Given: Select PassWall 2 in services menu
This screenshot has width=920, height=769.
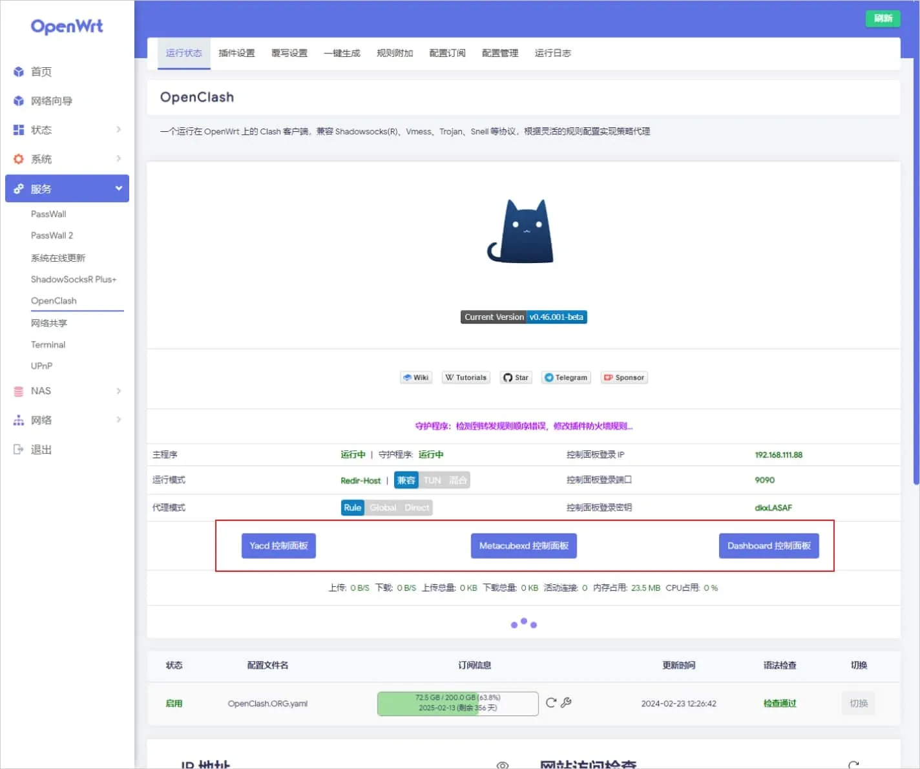Looking at the screenshot, I should [52, 235].
